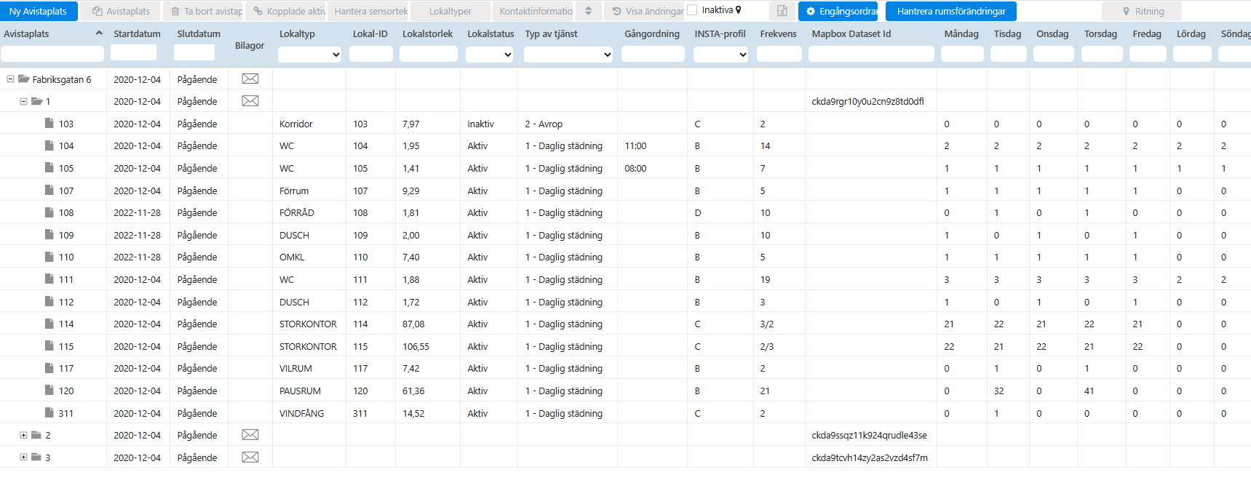Click the Fabriksgatan 6 folder icon
1251x480 pixels.
coord(24,79)
